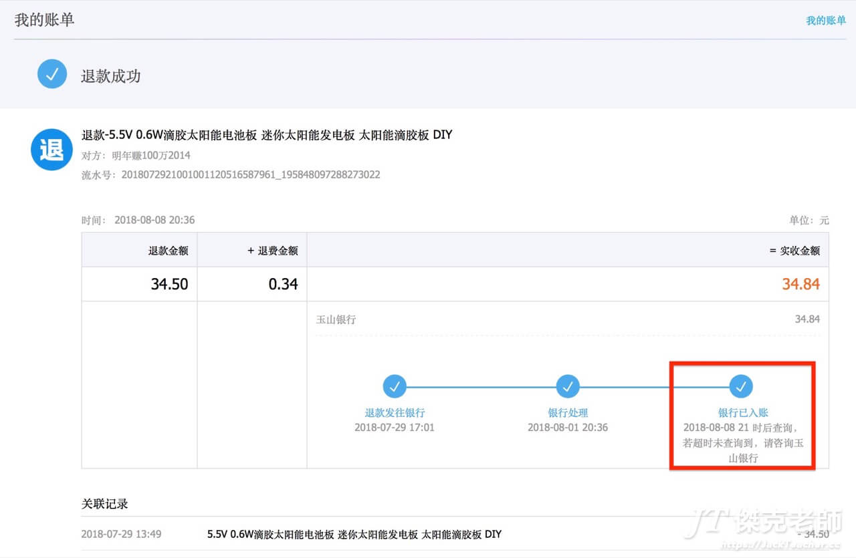Click the refund title 退款-5.5V 0.6W滴胶太阳能电池板

(x=267, y=135)
